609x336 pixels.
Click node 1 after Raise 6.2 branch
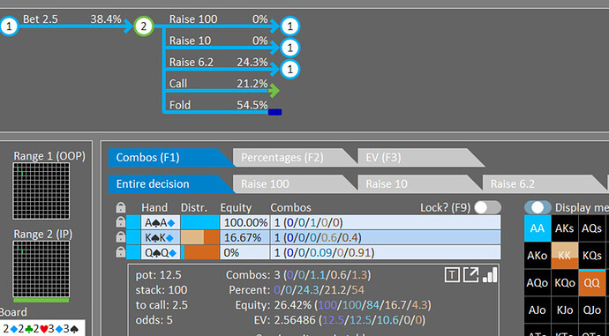click(289, 70)
